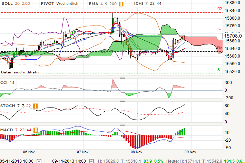This screenshot has width=245, height=163.
Task: Click the Piv pivot level label
Action: [219, 48]
